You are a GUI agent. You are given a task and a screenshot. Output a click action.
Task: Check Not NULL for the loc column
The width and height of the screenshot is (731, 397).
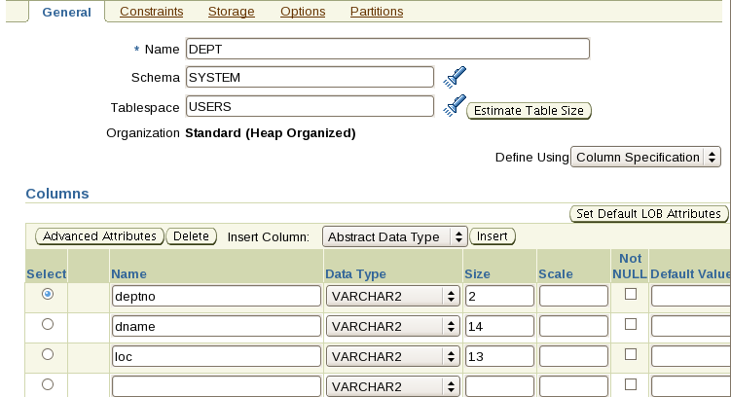pos(631,355)
